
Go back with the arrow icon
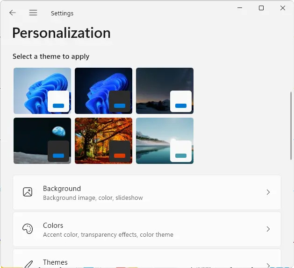point(13,13)
